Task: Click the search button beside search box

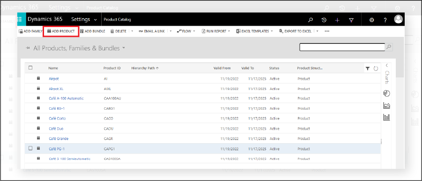Action: (389, 47)
